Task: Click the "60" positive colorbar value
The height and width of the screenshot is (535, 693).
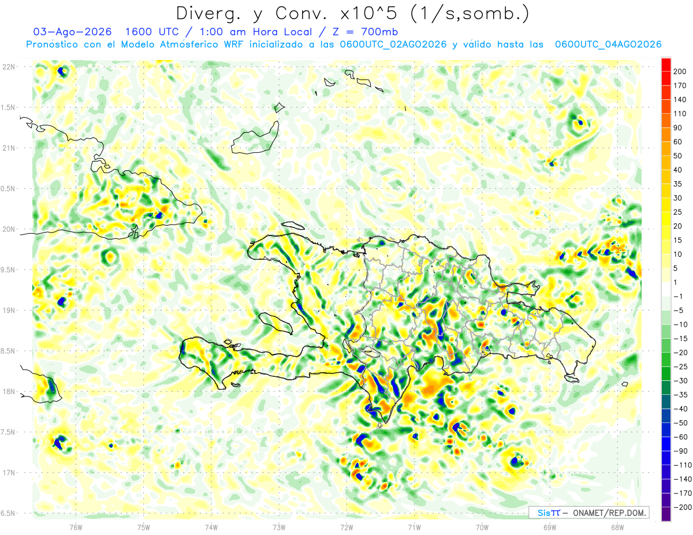Action: click(x=678, y=142)
